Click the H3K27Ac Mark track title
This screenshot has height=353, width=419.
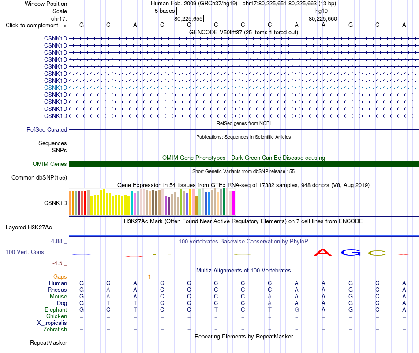(243, 221)
